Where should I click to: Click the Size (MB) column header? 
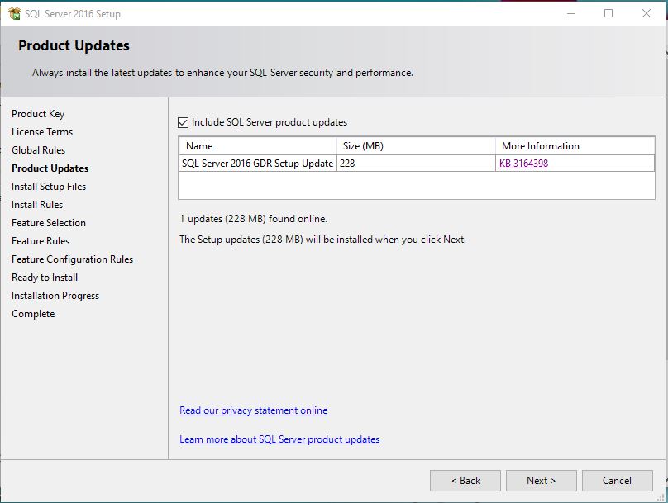pyautogui.click(x=364, y=145)
